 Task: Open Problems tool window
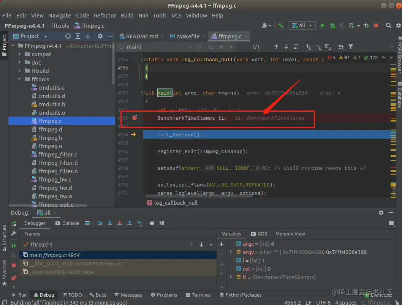pyautogui.click(x=164, y=295)
